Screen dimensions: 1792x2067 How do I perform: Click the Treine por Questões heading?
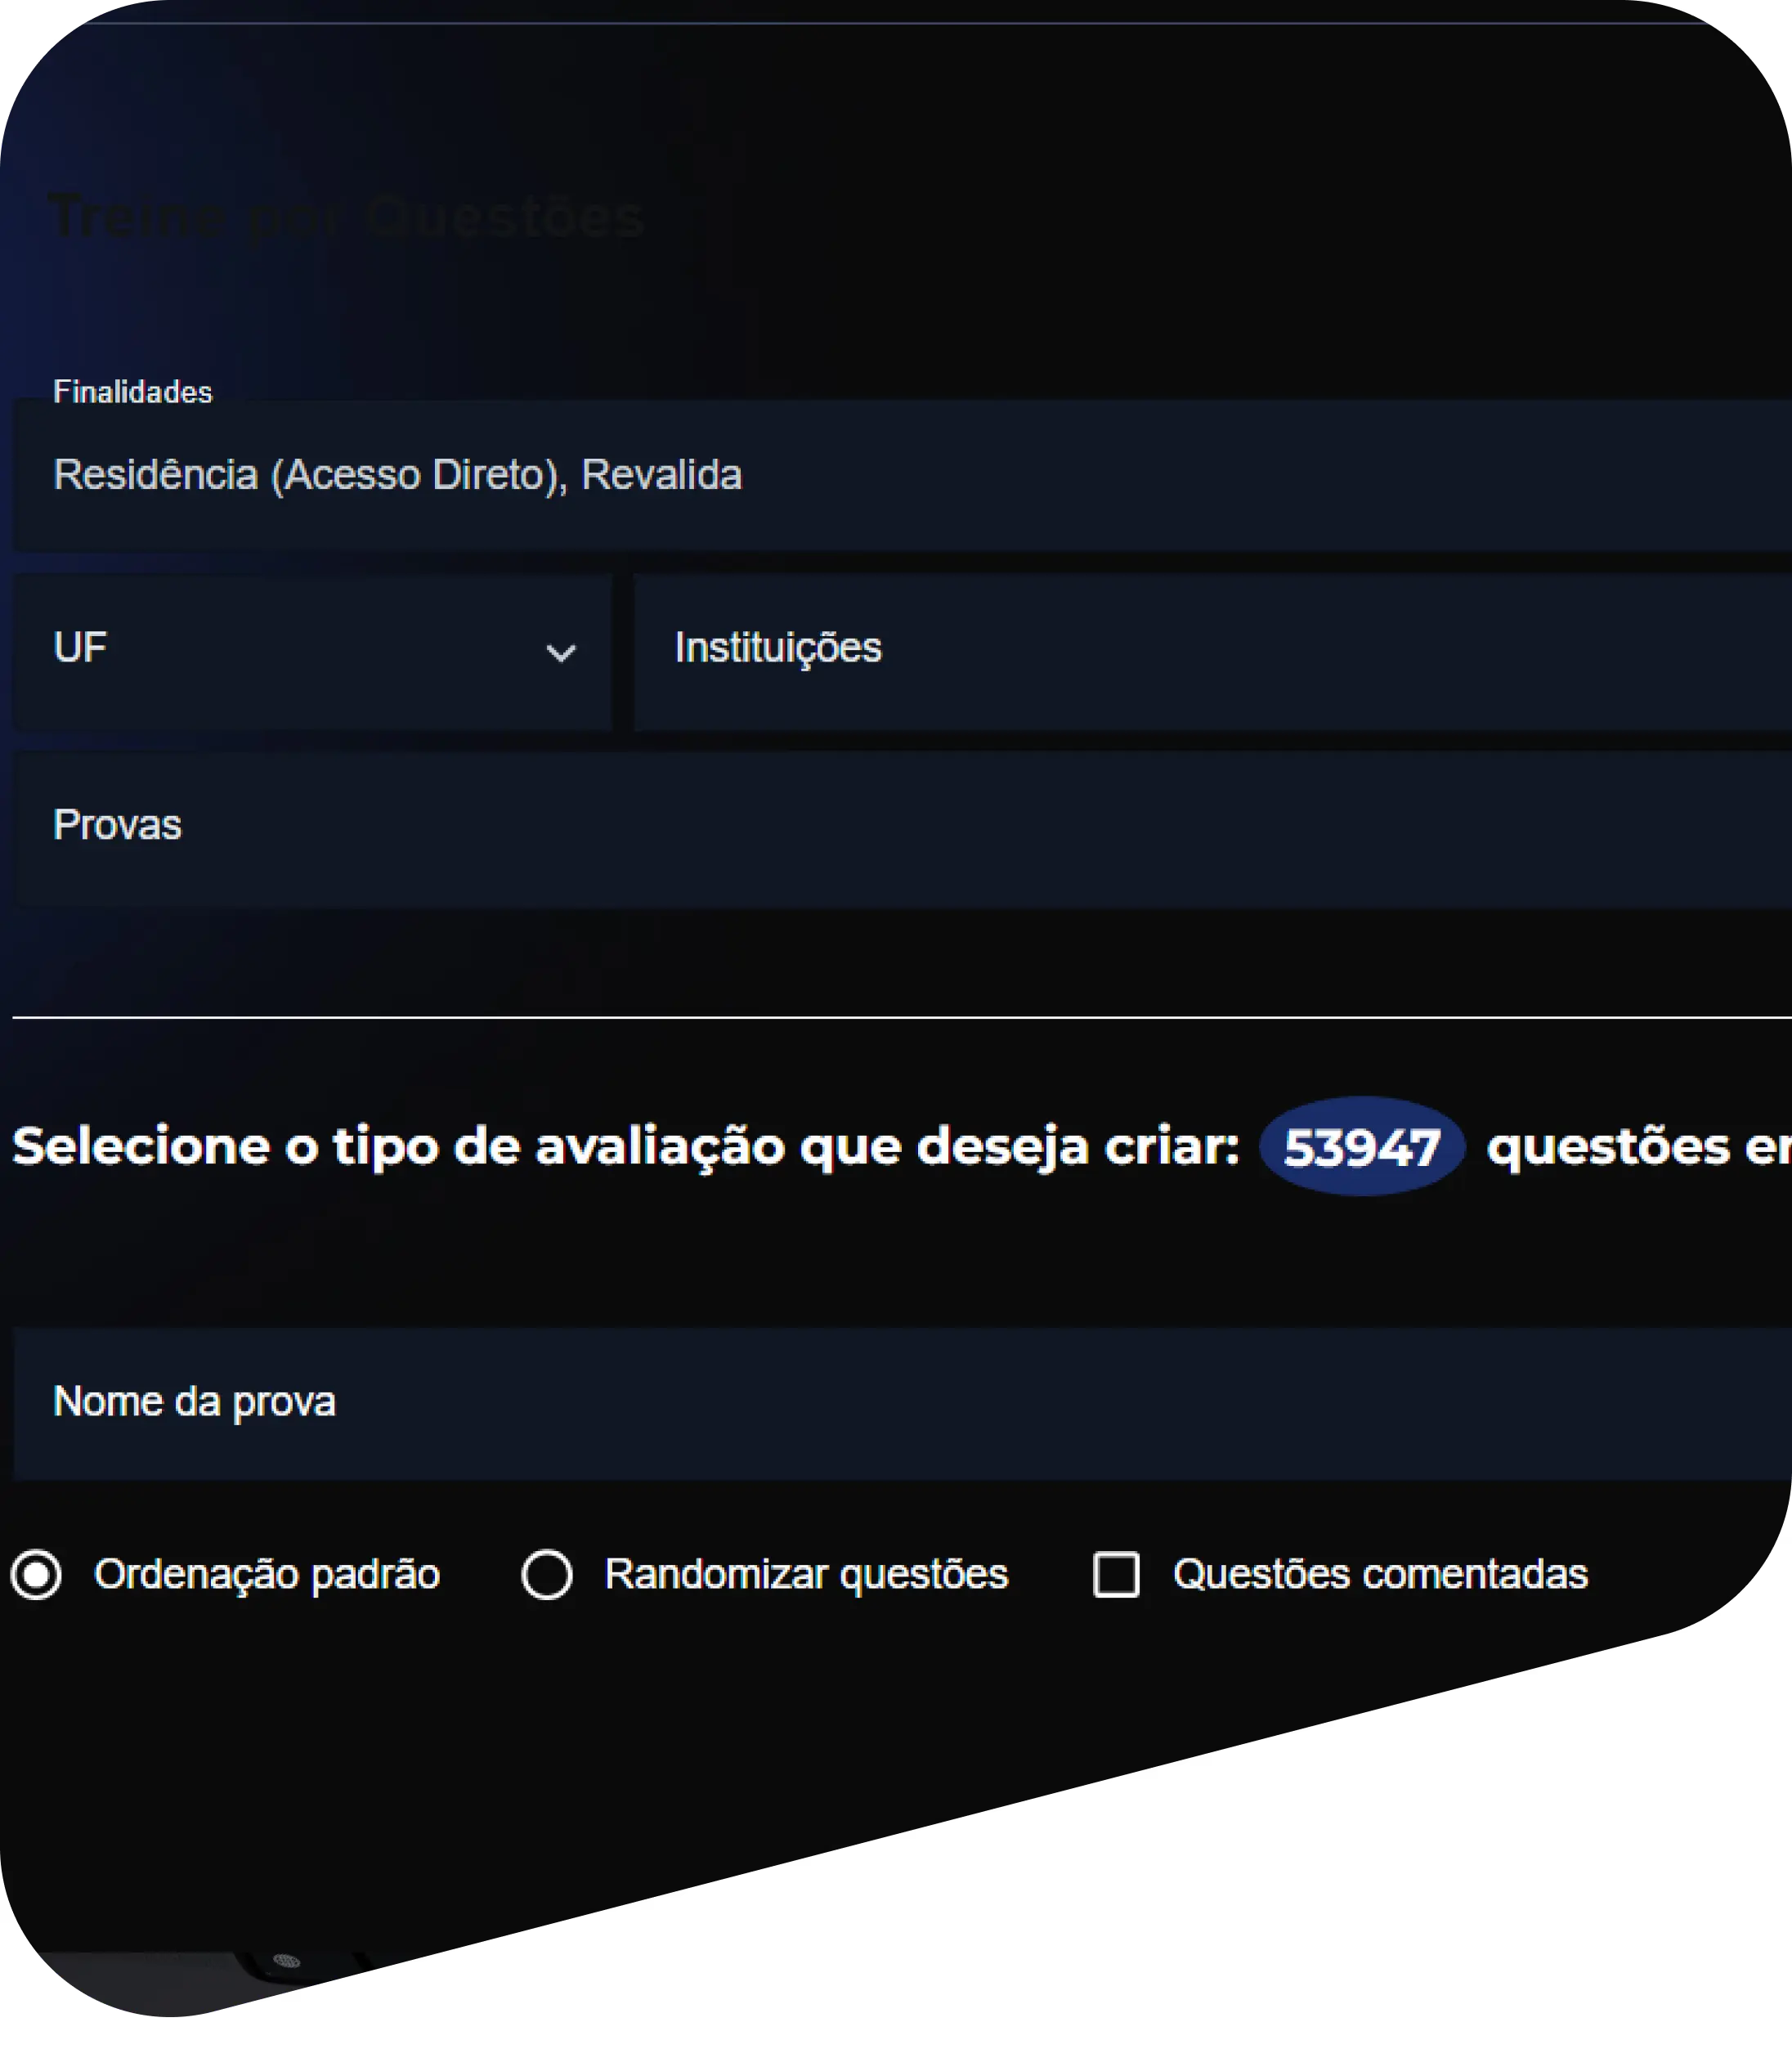click(346, 216)
